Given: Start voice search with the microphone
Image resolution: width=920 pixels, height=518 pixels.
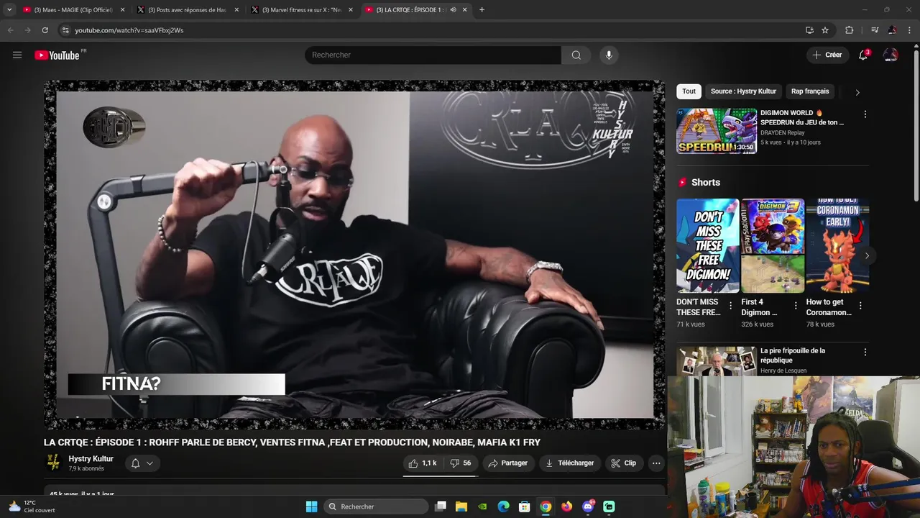Looking at the screenshot, I should [609, 55].
